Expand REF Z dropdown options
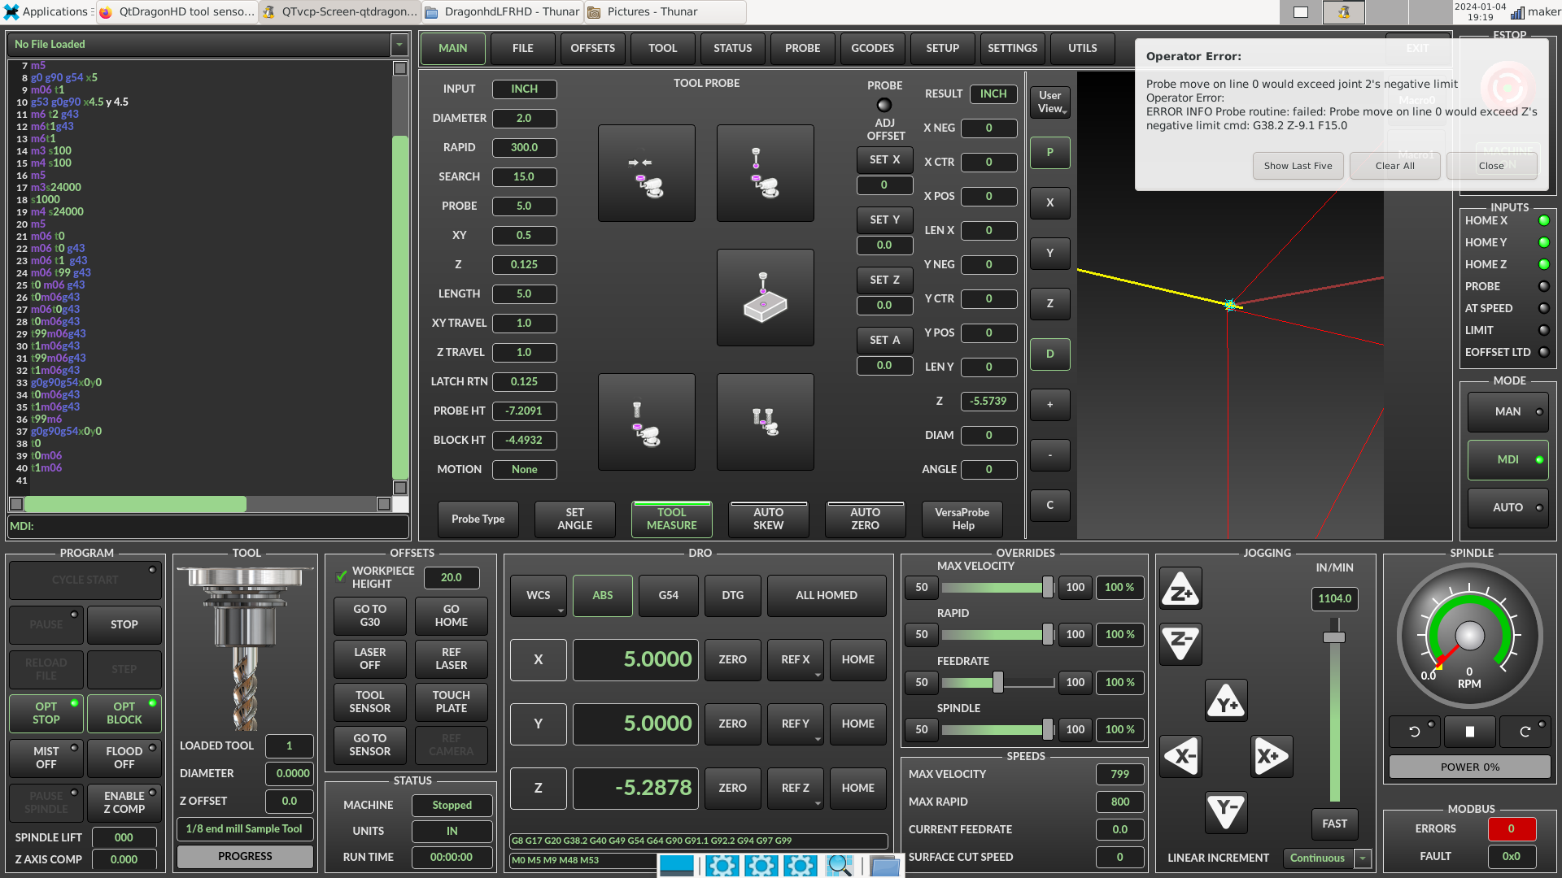1562x878 pixels. [x=818, y=804]
